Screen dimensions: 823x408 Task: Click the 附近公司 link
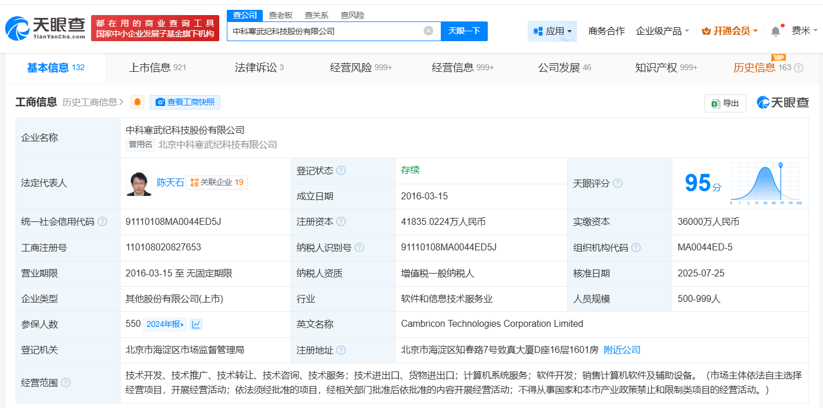(621, 349)
